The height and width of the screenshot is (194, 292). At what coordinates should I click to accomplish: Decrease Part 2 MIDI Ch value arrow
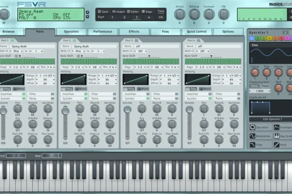point(73,51)
